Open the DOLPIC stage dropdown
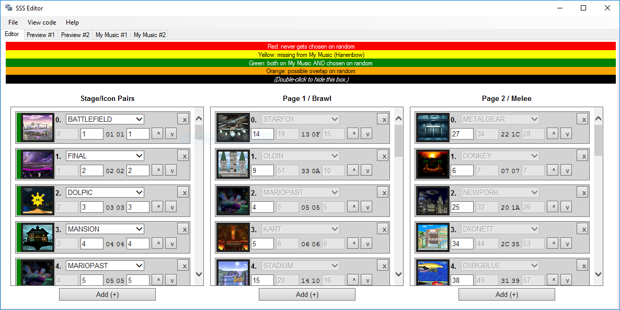 (x=105, y=192)
